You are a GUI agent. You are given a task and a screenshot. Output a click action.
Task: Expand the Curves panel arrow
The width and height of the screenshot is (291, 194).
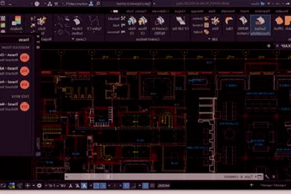[73, 39]
